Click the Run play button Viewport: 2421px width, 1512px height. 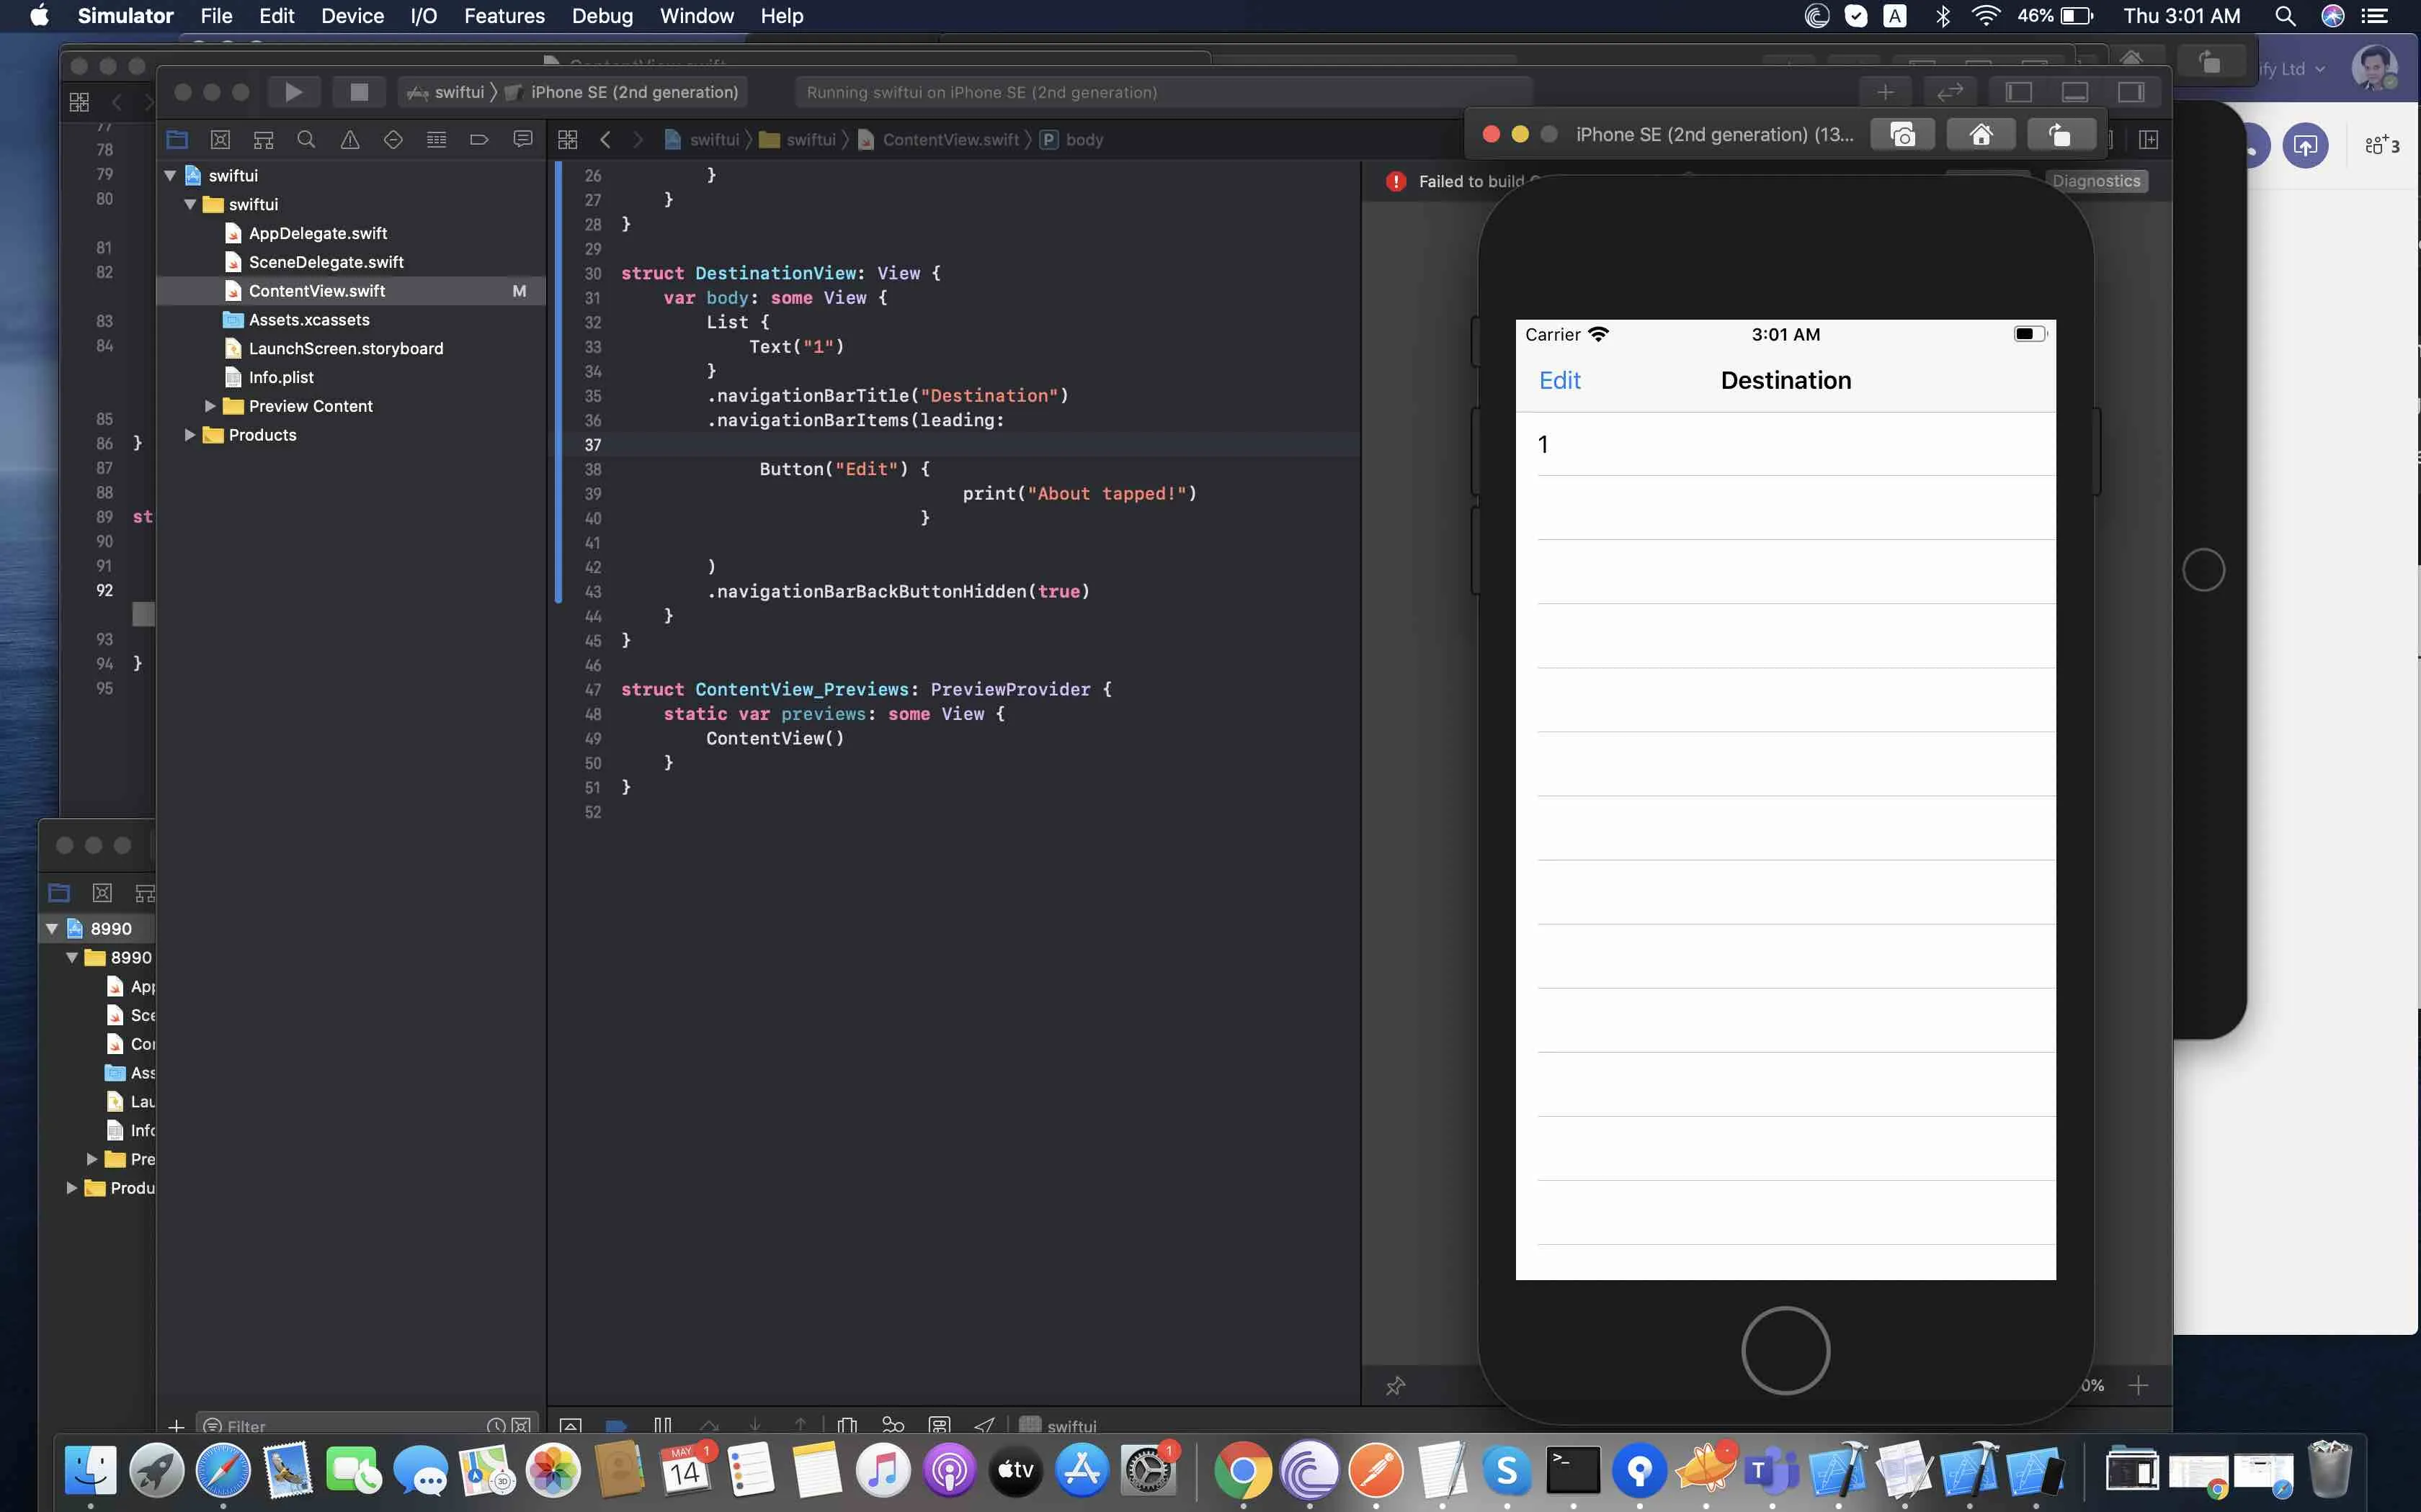[x=293, y=92]
